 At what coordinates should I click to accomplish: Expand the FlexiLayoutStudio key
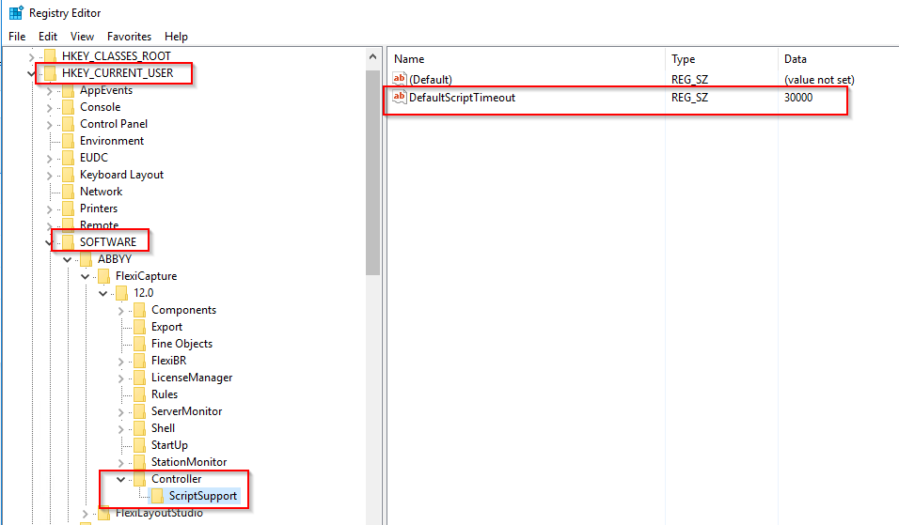click(85, 514)
